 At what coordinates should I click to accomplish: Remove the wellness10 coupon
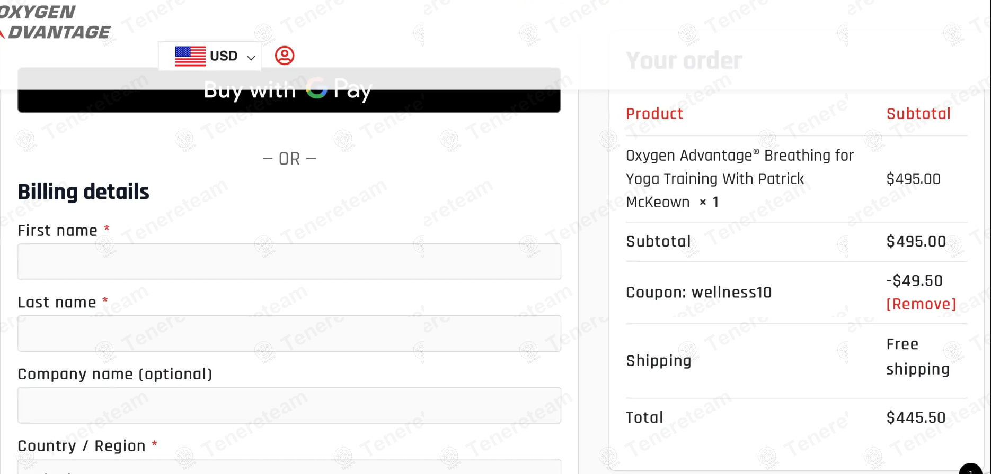coord(921,304)
